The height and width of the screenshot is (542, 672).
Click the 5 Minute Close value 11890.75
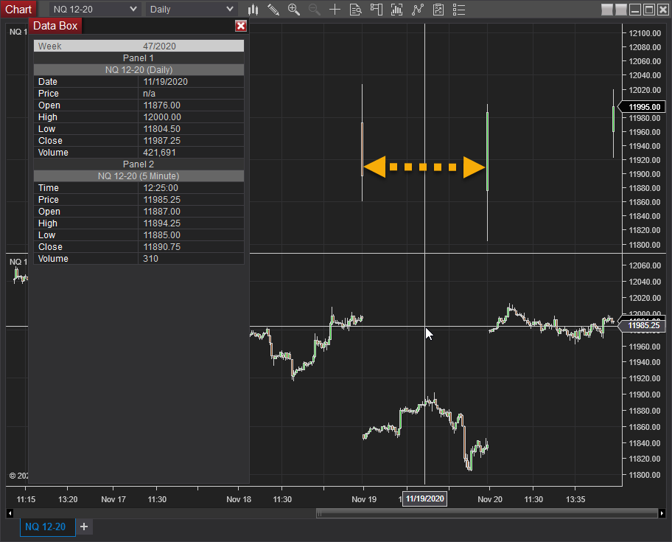(x=161, y=246)
